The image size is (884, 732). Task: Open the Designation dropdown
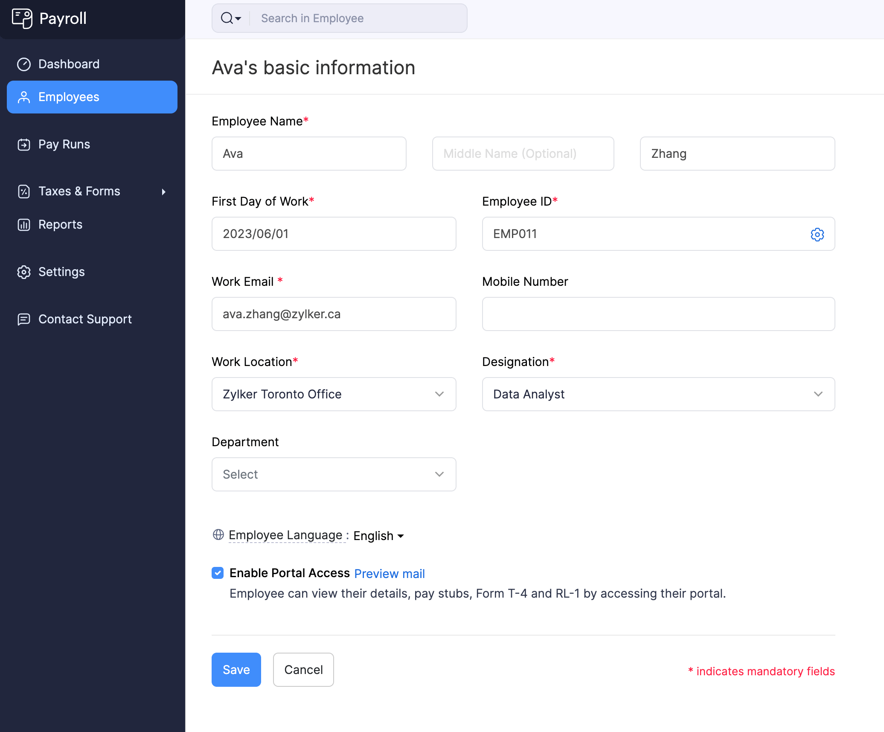[x=658, y=394]
